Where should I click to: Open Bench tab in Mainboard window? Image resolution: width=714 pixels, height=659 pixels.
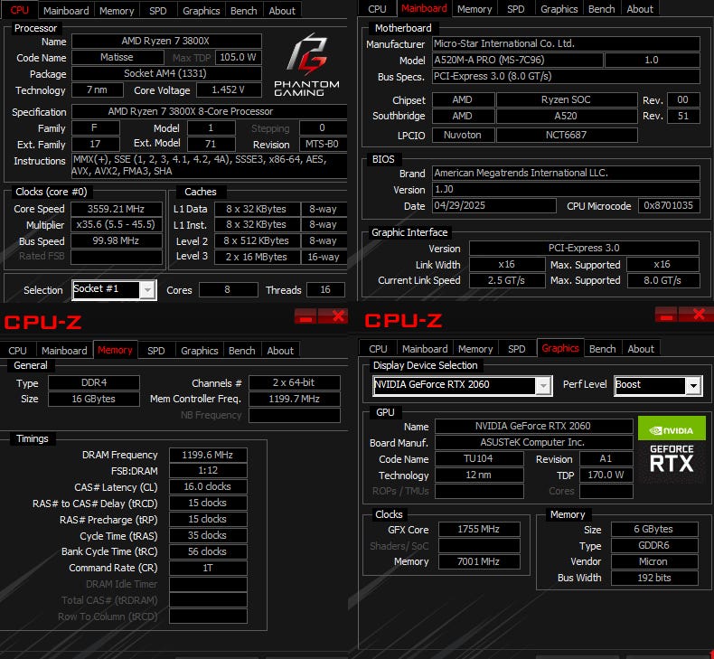(602, 9)
